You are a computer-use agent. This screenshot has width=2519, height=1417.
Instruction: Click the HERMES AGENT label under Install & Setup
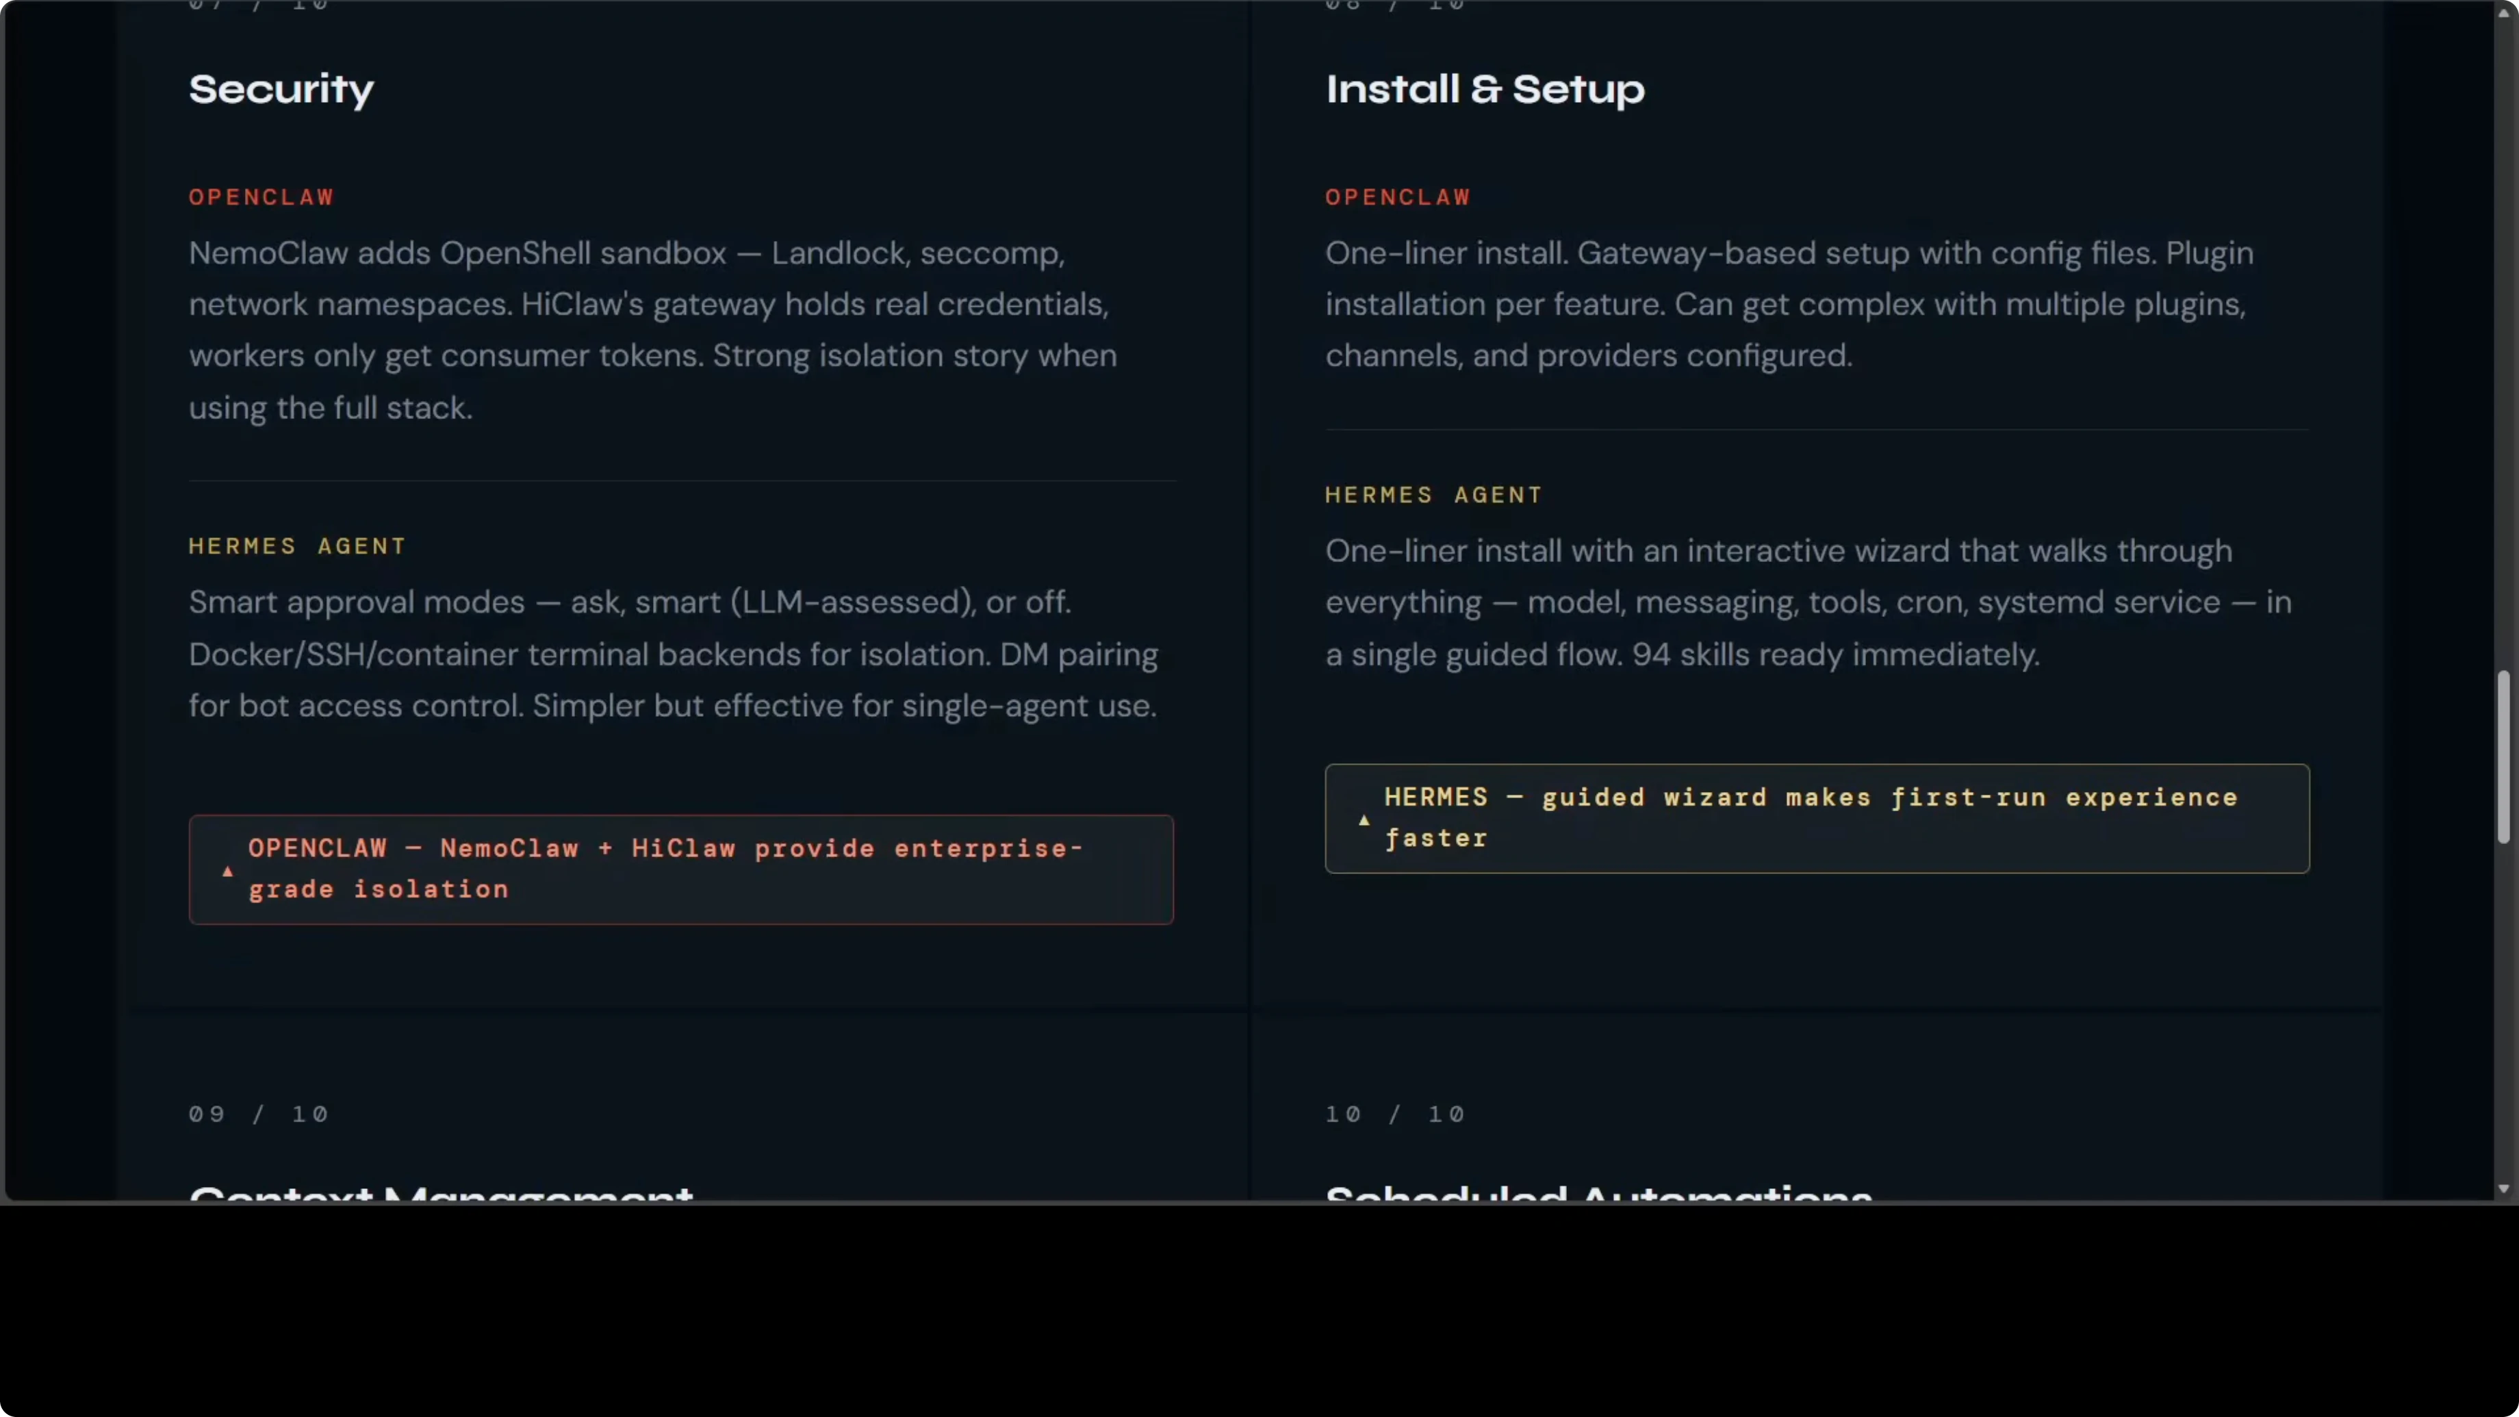click(1433, 496)
